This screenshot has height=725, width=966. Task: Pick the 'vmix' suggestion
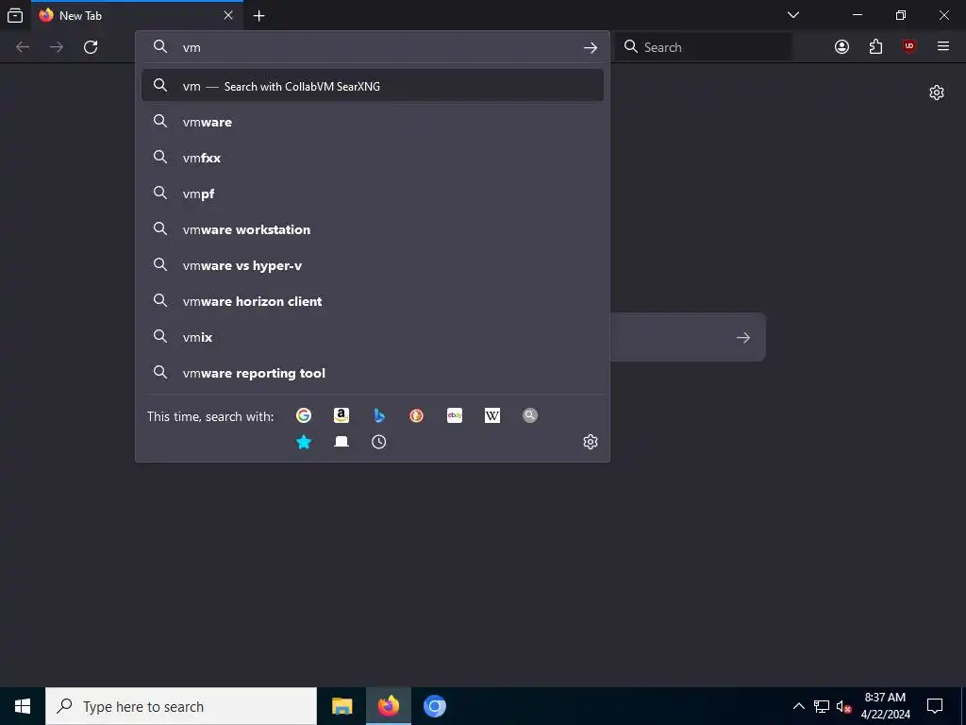coord(372,337)
